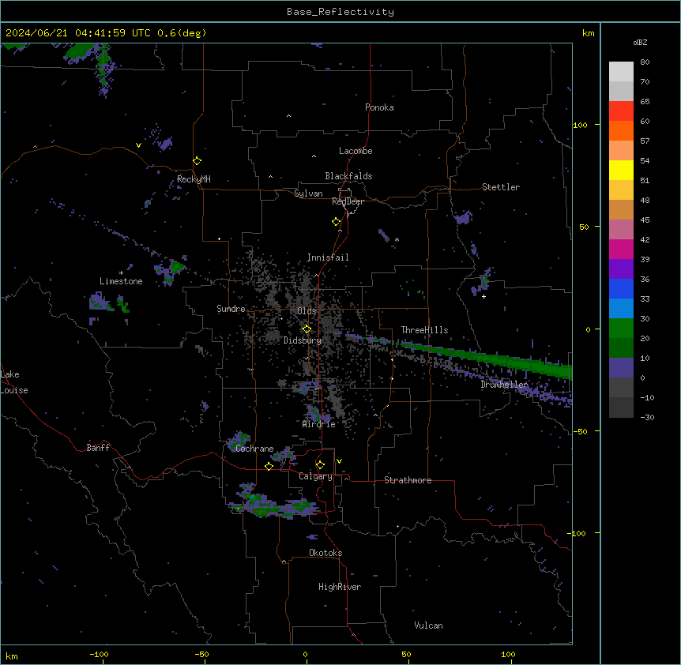Click the Blackfalds city label
Image resolution: width=681 pixels, height=665 pixels.
pyautogui.click(x=348, y=176)
